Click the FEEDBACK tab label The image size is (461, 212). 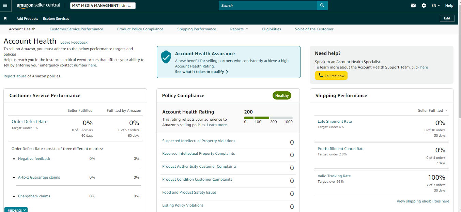tap(15, 210)
